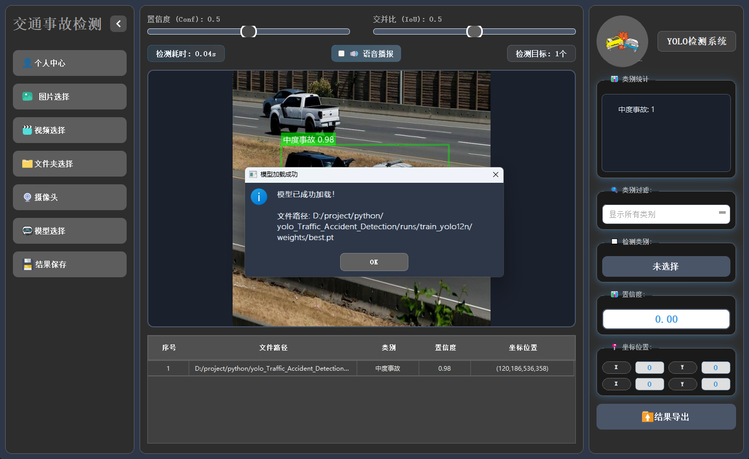
Task: Adjust the 交并比 (IoU) slider handle
Action: click(x=475, y=31)
